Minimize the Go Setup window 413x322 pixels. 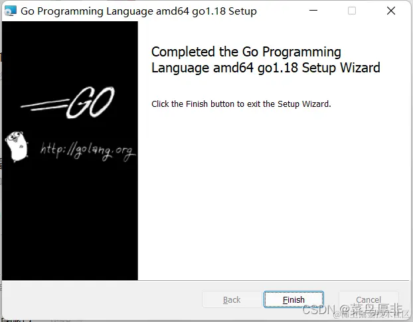click(x=313, y=11)
